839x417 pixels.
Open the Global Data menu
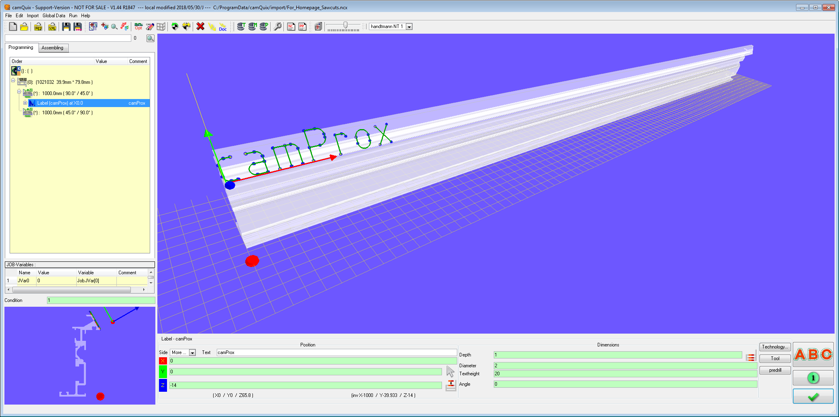(54, 16)
